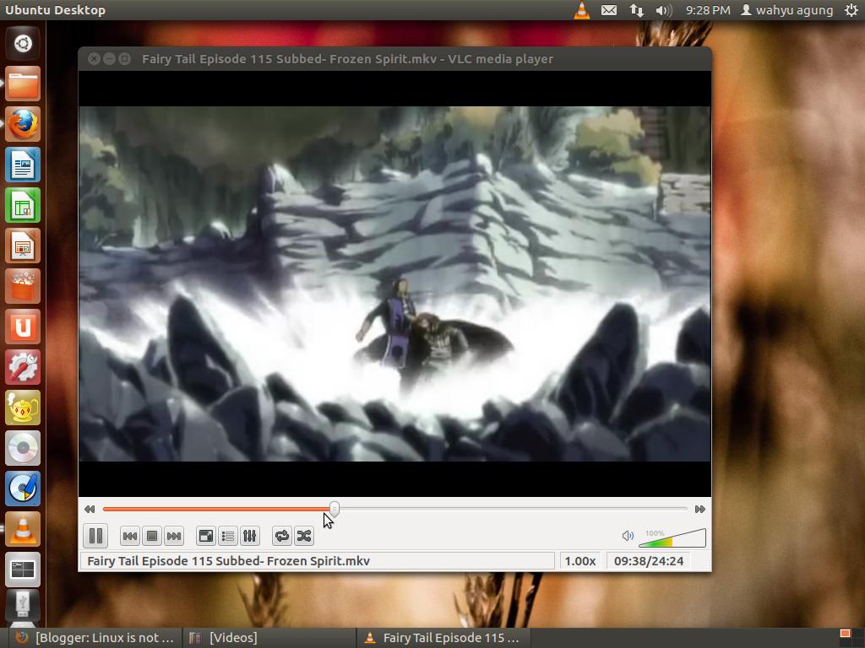Open Workspace Switcher

click(x=23, y=570)
